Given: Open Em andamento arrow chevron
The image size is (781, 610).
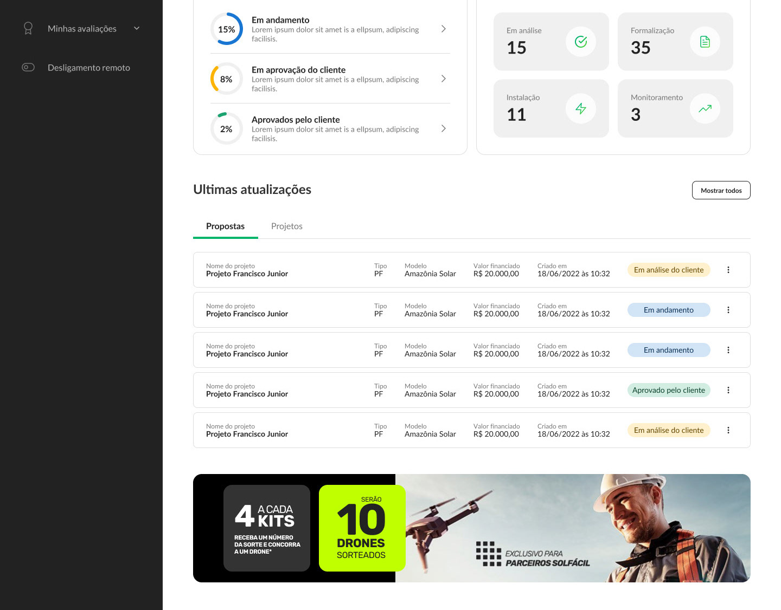Looking at the screenshot, I should tap(444, 29).
